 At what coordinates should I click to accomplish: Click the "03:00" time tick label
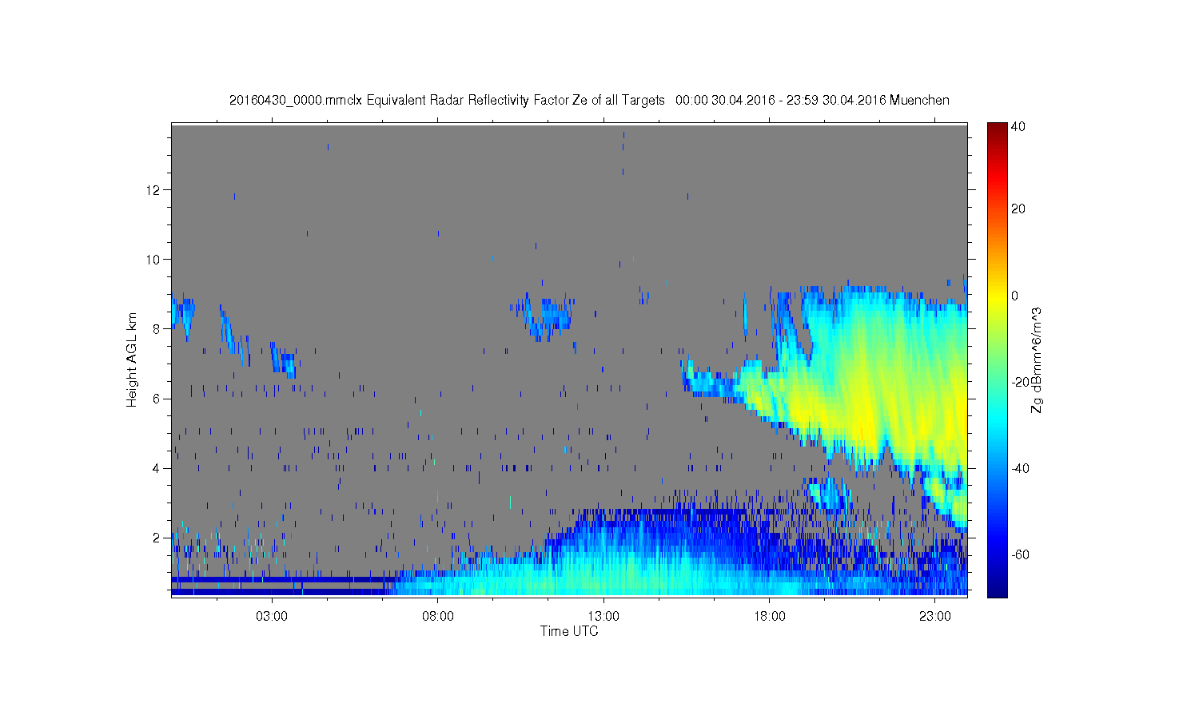272,617
